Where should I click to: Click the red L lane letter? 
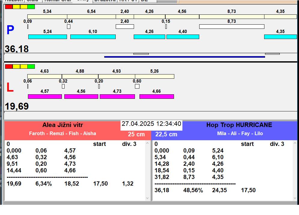point(10,87)
